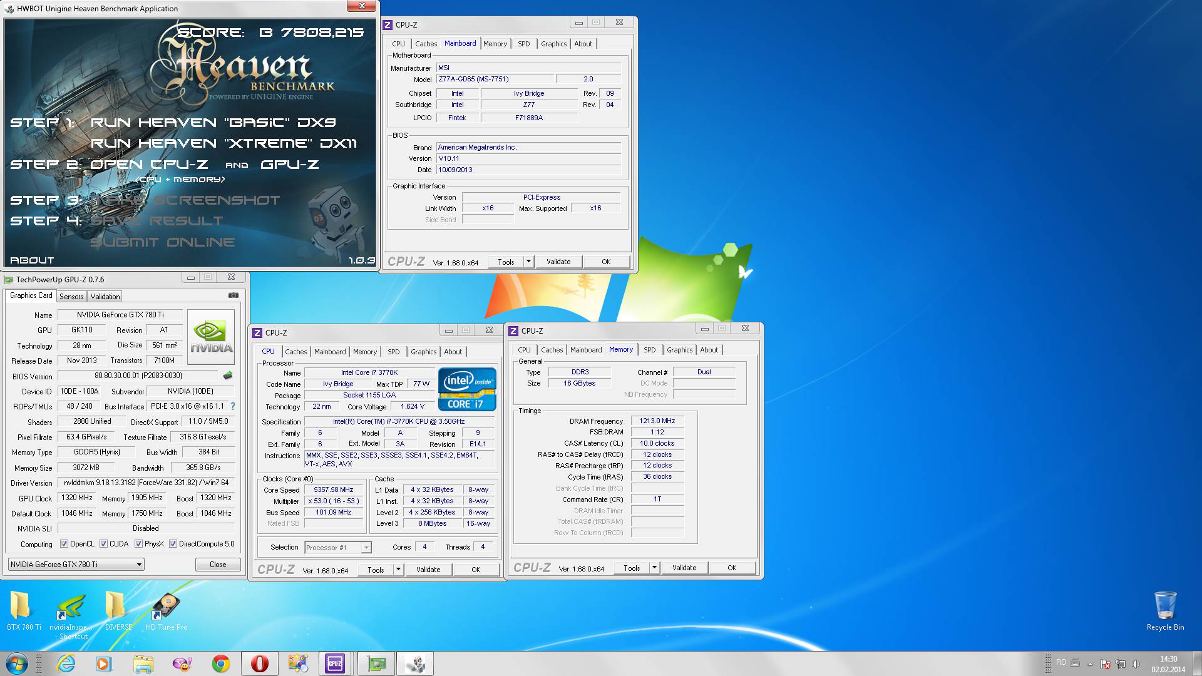Click Run Heaven Xtreme DX11 step

pos(223,143)
